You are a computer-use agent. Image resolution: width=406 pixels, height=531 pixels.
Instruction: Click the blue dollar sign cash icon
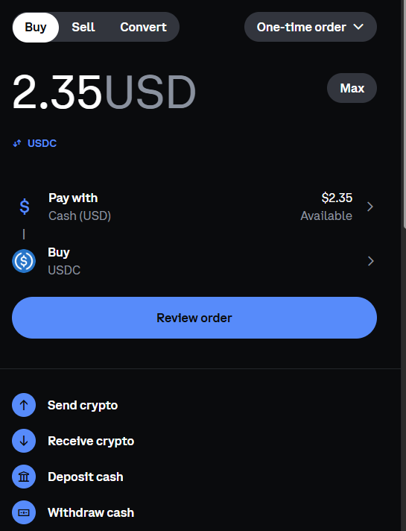coord(25,207)
